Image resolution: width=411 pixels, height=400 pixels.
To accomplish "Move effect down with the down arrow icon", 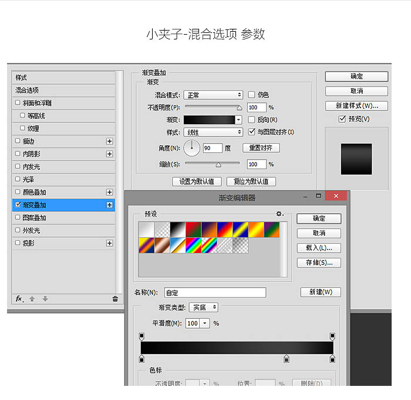I will tap(45, 299).
